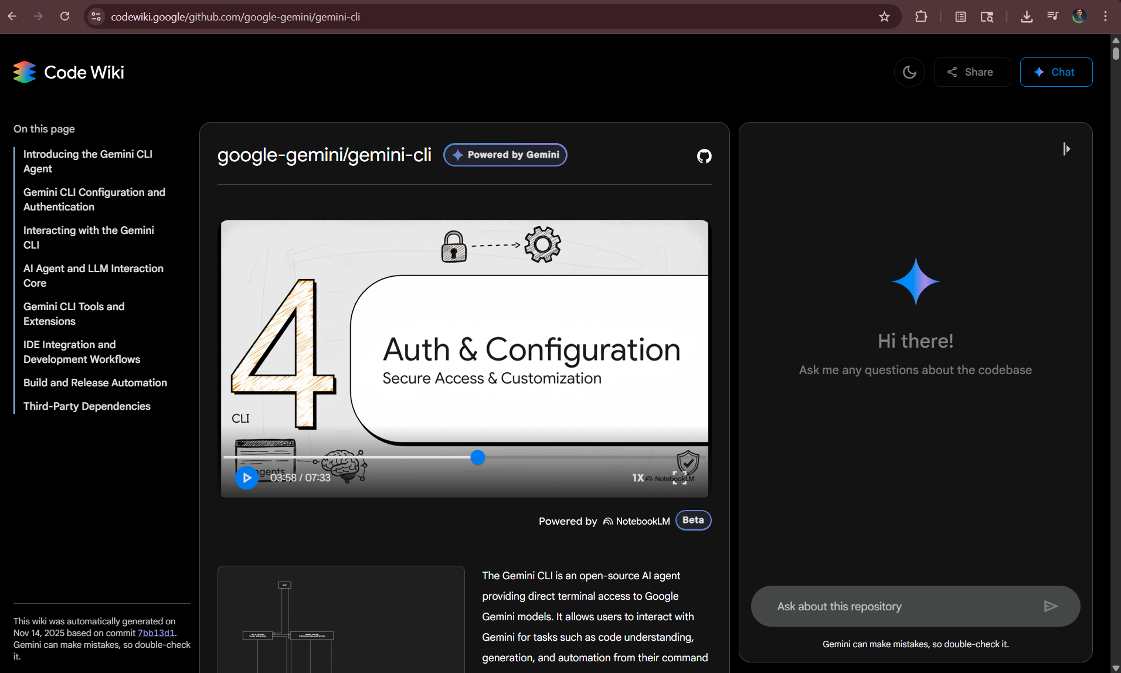Go to Build and Release Automation section
The width and height of the screenshot is (1121, 673).
(95, 383)
